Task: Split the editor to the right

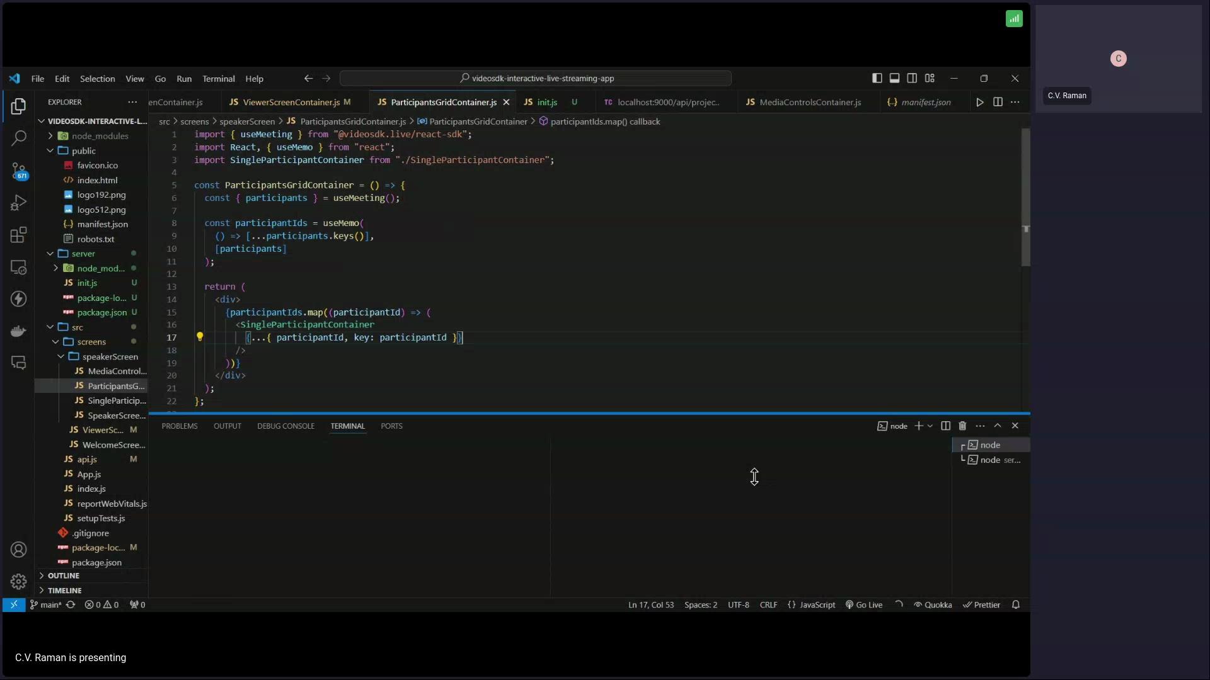Action: pos(998,102)
